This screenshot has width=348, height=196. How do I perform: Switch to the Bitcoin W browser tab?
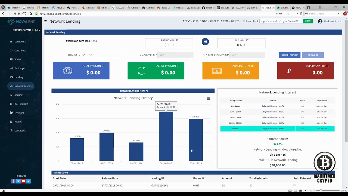[x=14, y=8]
